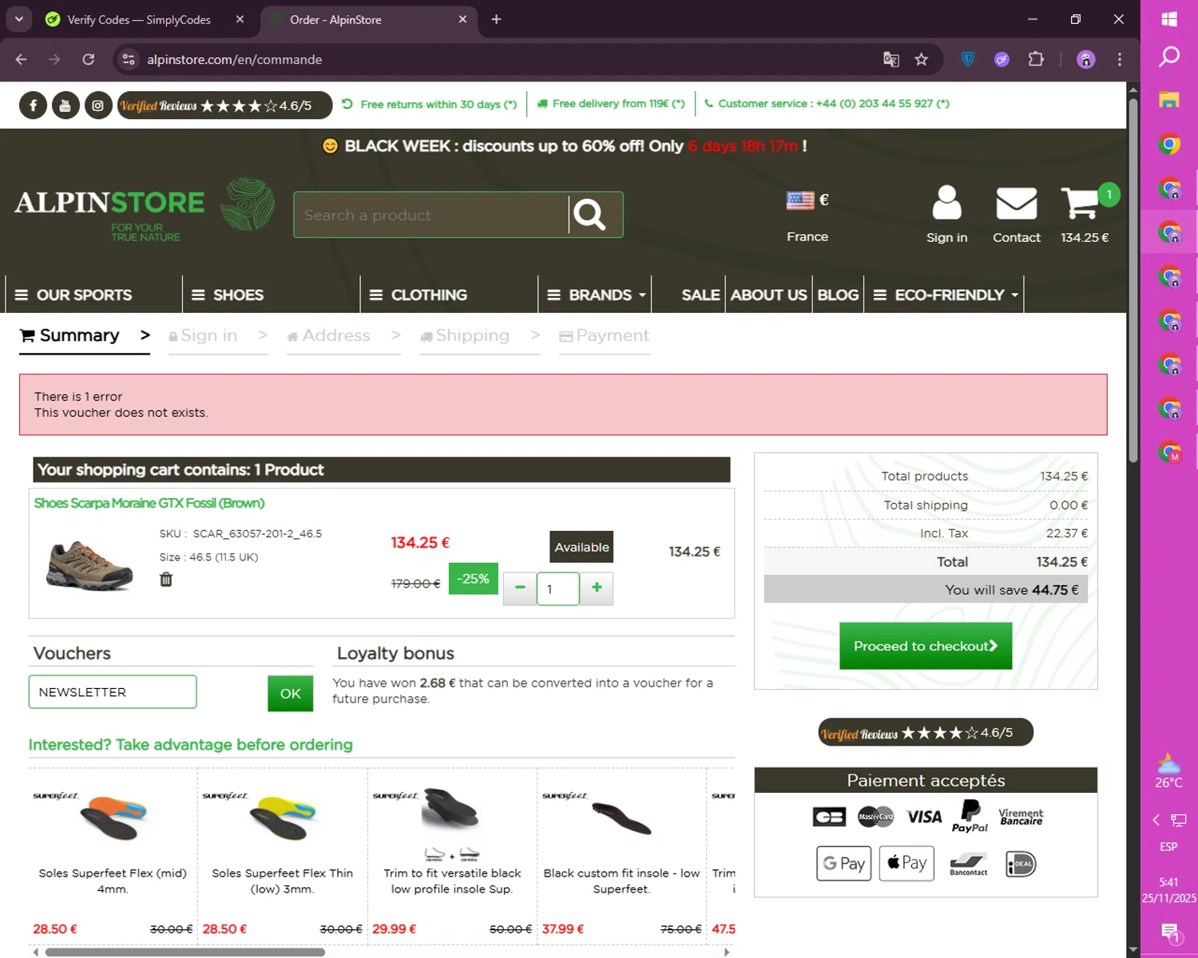
Task: Open AlpinStore Facebook page icon
Action: tap(33, 105)
